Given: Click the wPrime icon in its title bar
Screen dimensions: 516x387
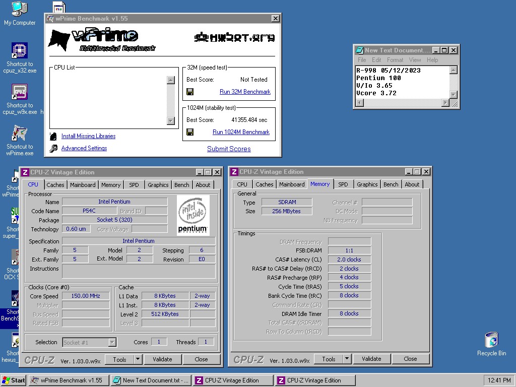Looking at the screenshot, I should click(50, 19).
